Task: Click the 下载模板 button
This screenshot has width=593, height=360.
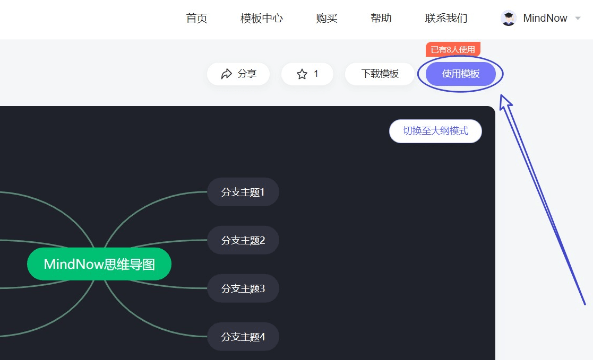Action: [x=380, y=74]
